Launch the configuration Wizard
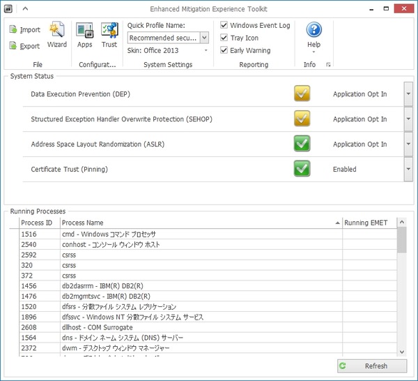Image resolution: width=418 pixels, height=381 pixels. tap(57, 35)
